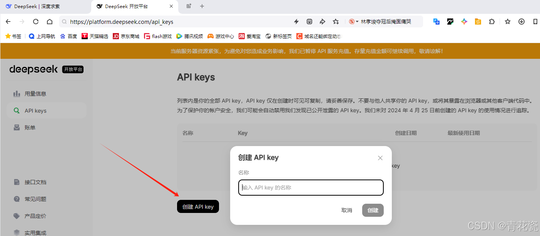Viewport: 540px width, 236px height.
Task: Open the new tab plus button
Action: point(202,6)
